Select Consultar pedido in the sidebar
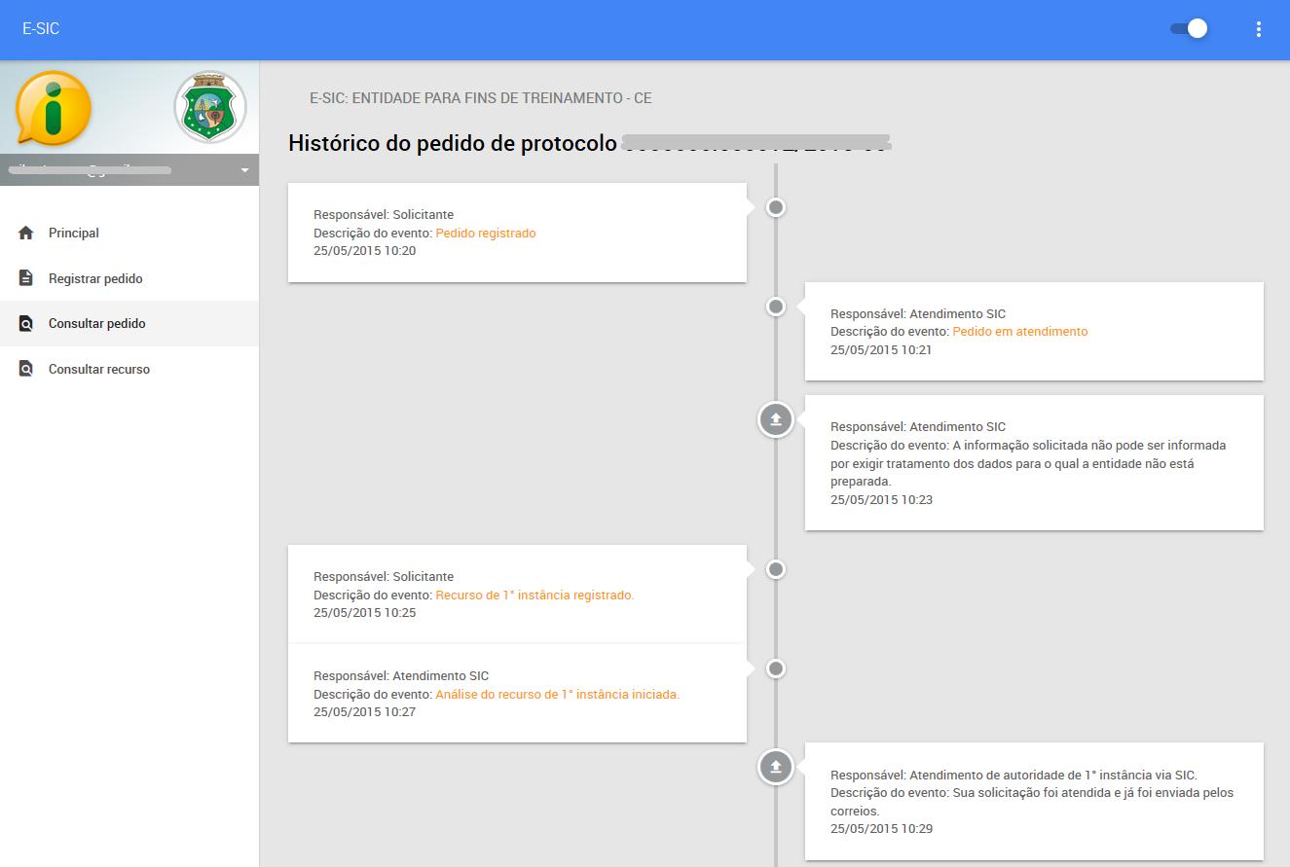1290x867 pixels. (129, 323)
